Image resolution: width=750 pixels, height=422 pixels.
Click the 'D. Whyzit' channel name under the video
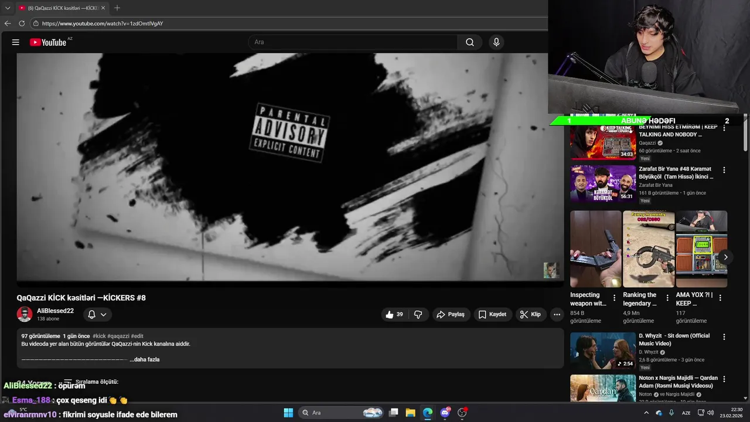coord(649,352)
